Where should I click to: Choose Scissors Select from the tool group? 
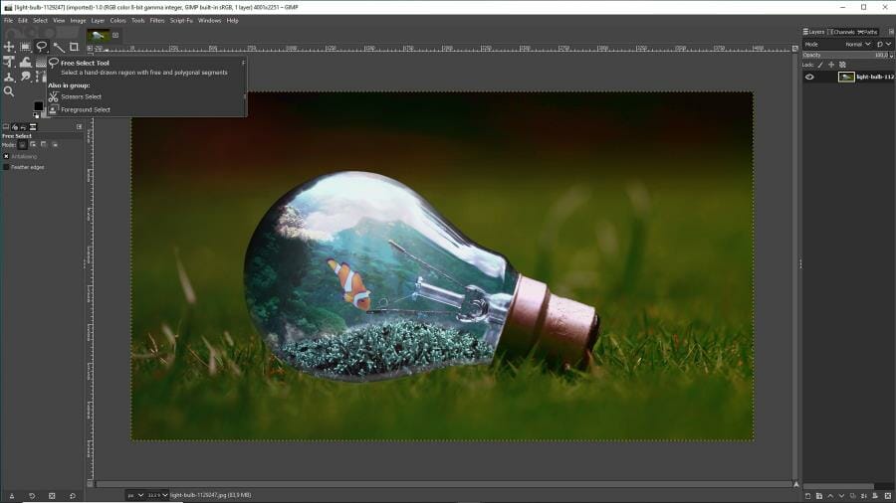click(80, 97)
